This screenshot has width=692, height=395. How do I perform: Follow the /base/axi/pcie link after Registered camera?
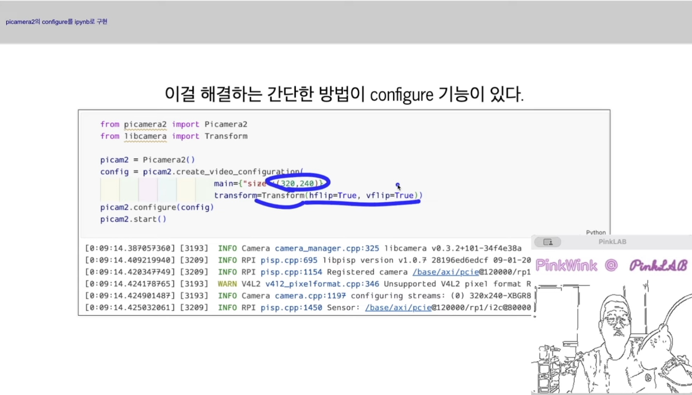pos(445,272)
